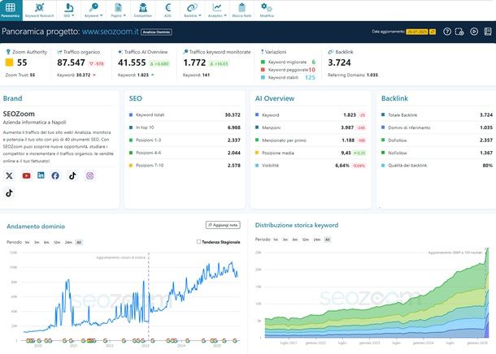496x354 pixels.
Task: Click the yellow Zoom Authority color square
Action: tap(9, 62)
